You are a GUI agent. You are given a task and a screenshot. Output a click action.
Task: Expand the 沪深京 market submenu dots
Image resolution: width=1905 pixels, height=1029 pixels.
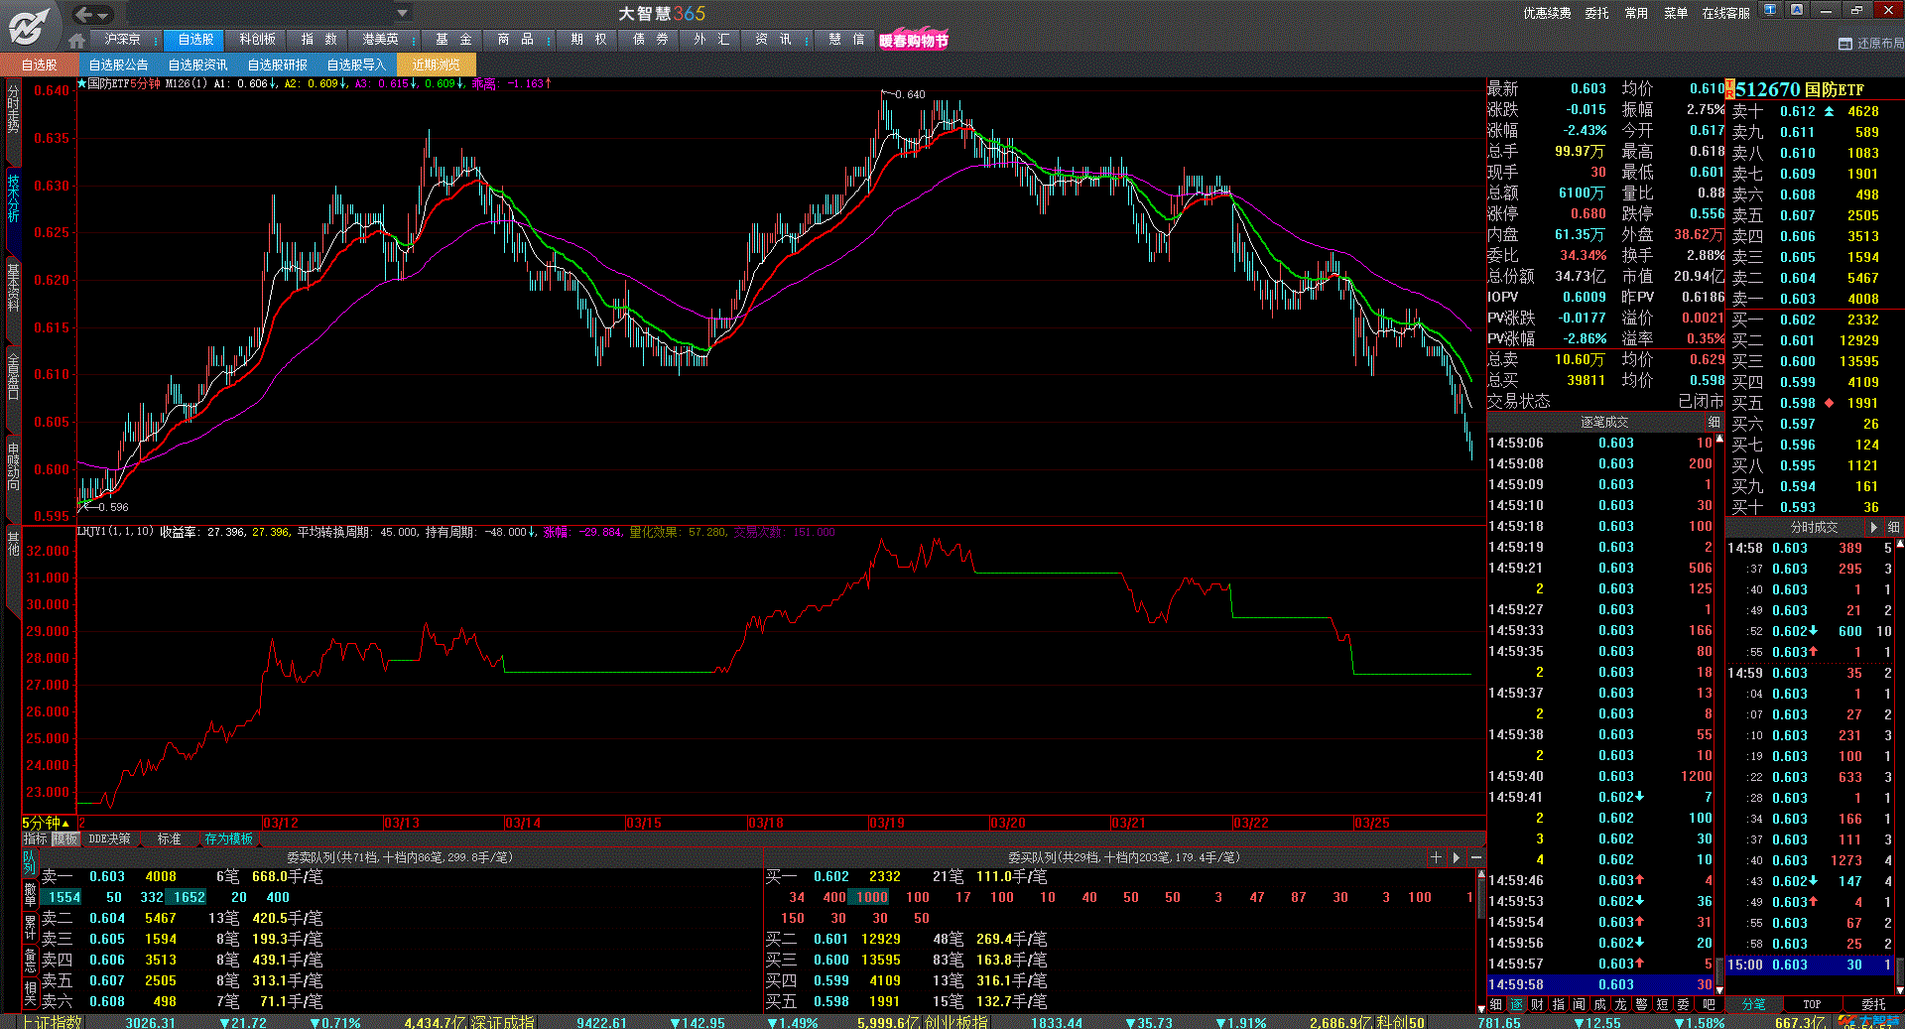156,40
